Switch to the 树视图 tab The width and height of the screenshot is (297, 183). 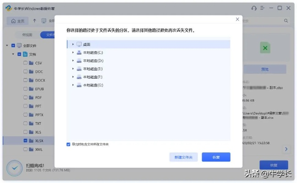(x=27, y=35)
